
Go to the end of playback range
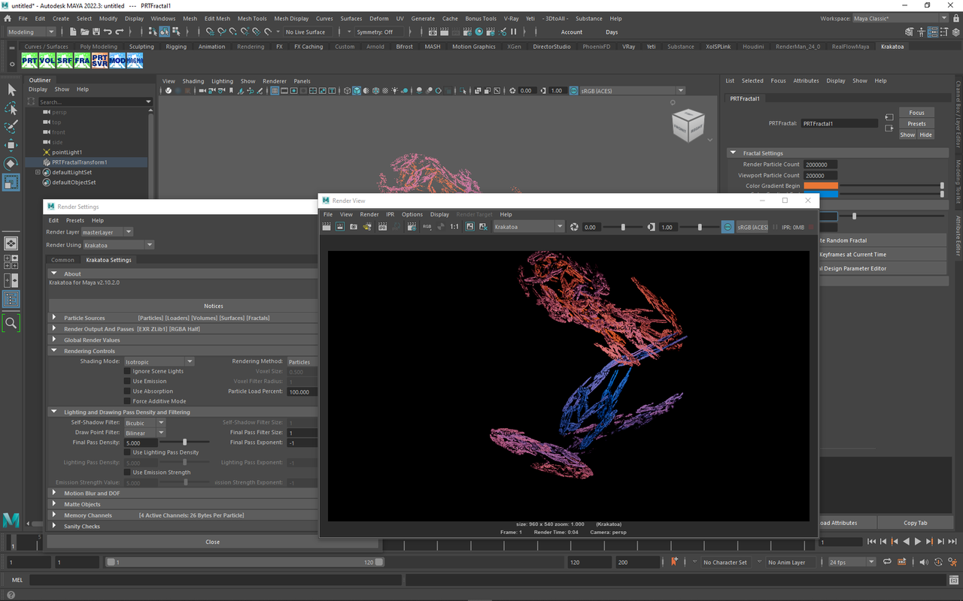pyautogui.click(x=952, y=542)
